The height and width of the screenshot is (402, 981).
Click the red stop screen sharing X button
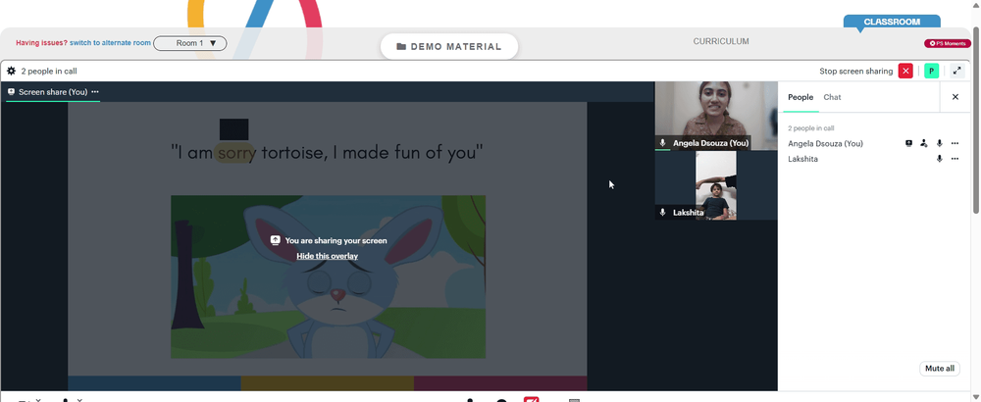(905, 72)
